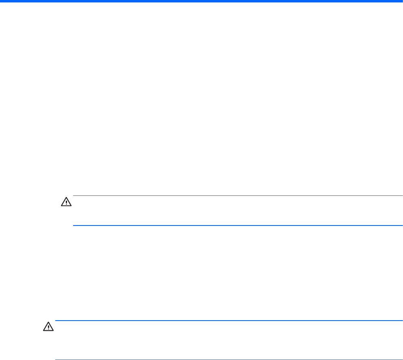Viewport: 403px width, 360px height.
Task: Click the lower left caution triangle icon
Action: click(48, 326)
